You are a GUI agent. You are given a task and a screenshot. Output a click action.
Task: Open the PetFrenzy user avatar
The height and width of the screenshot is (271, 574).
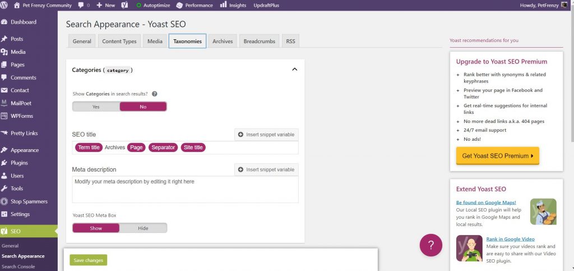[564, 5]
